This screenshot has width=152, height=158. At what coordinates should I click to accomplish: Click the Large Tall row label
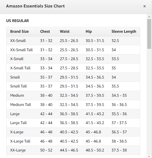[18, 123]
